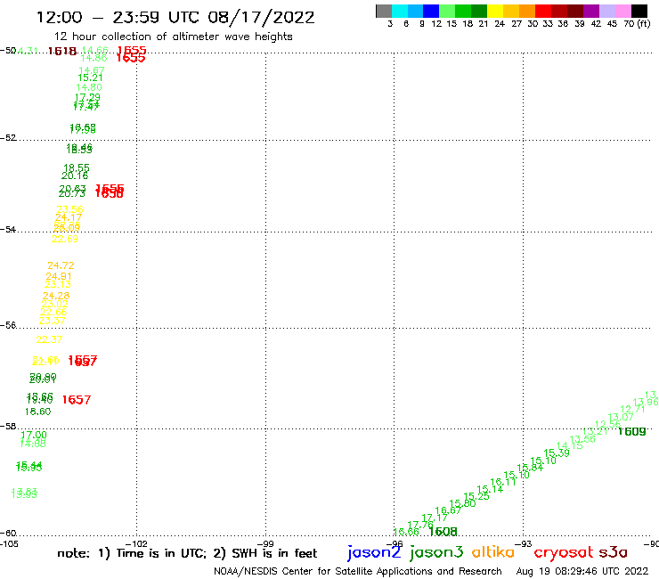Click the jason3 track value '17.17'
This screenshot has height=579, width=659.
coord(435,518)
